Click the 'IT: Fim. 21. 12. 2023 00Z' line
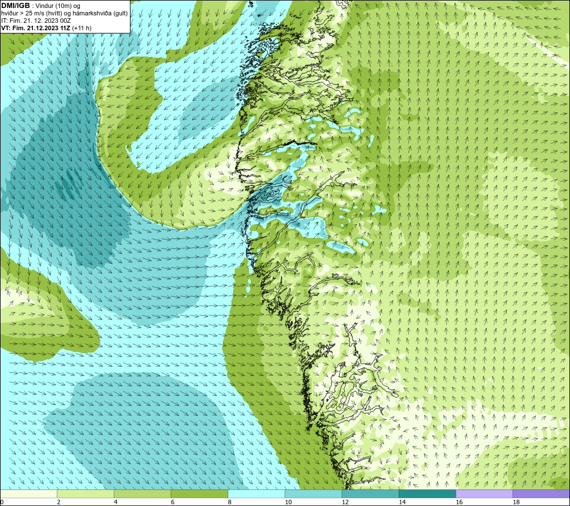The width and height of the screenshot is (570, 506). [x=36, y=21]
